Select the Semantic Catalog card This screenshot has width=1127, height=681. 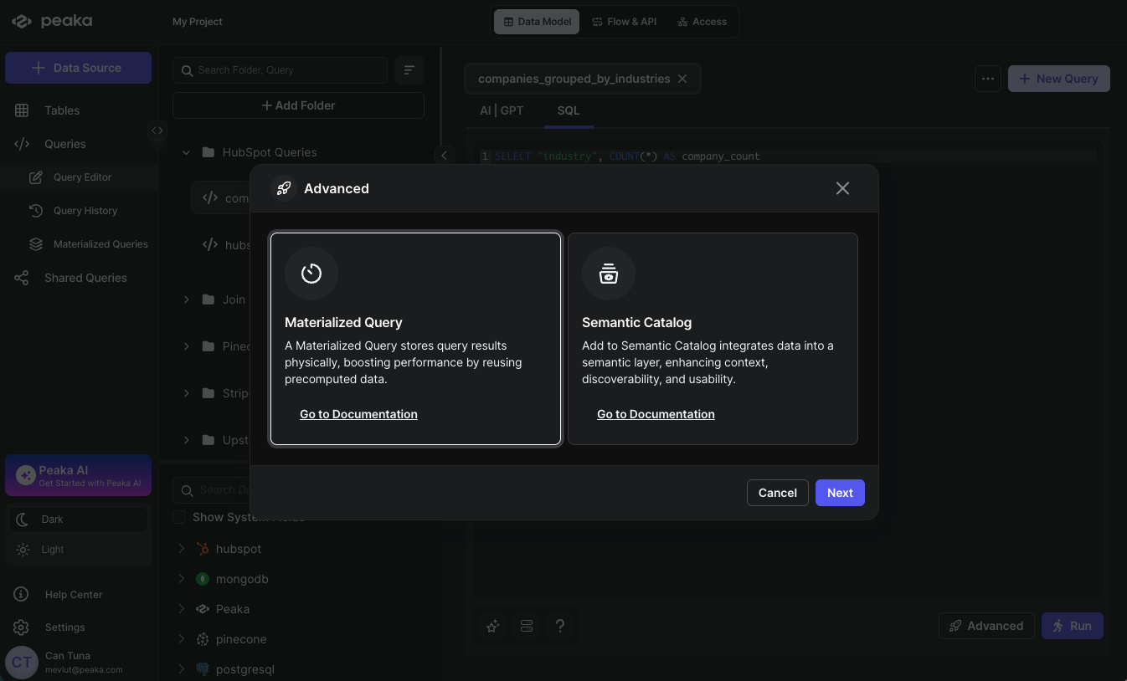(x=713, y=338)
